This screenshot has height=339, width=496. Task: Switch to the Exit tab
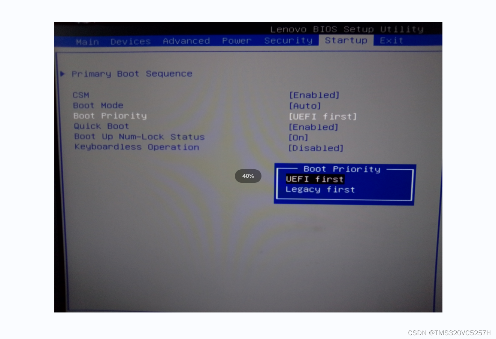(391, 40)
